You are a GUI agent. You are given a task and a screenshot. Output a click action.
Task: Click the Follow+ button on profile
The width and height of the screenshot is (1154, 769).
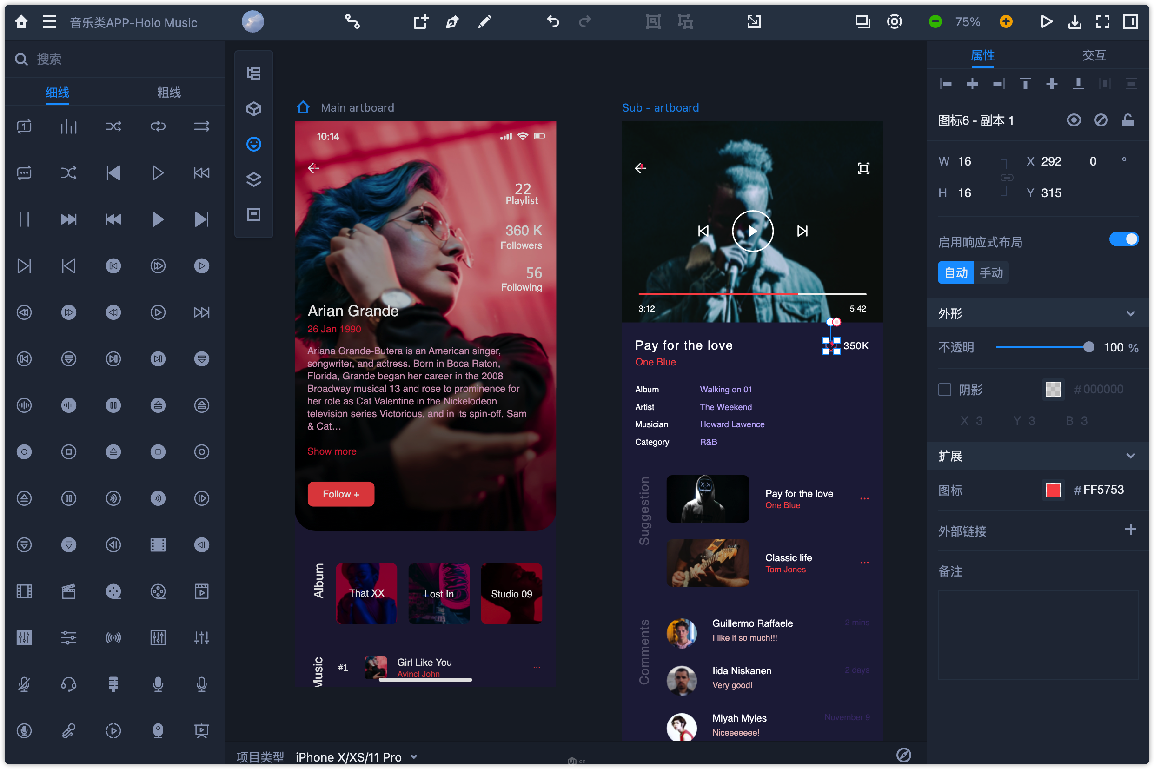click(340, 493)
